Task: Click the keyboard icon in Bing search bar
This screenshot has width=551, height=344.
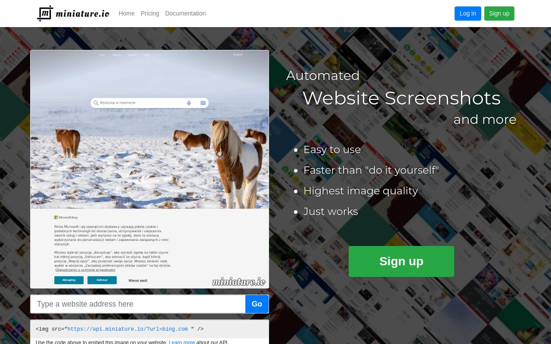Action: click(203, 103)
